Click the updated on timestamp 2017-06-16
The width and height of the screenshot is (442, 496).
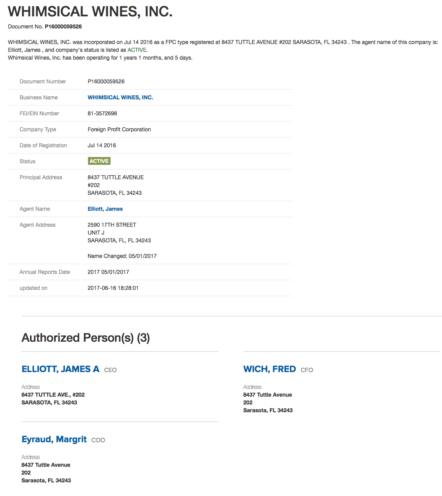(113, 288)
